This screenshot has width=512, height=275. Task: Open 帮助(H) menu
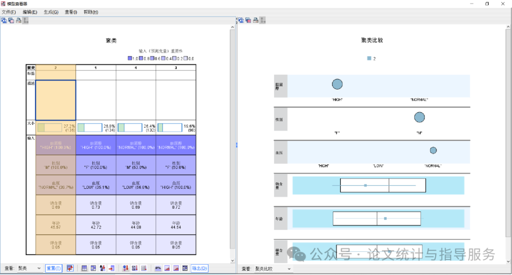(x=91, y=12)
